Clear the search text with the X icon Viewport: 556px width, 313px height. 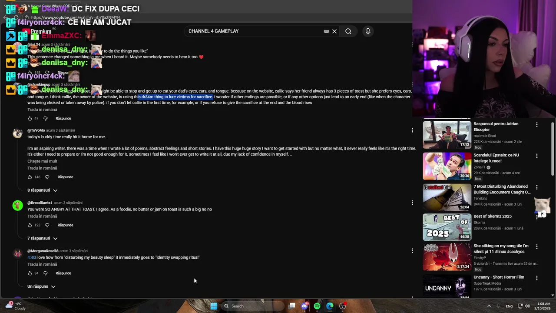tap(334, 31)
